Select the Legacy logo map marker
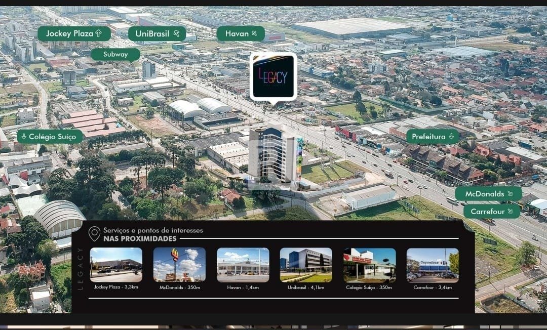Viewport: 547px width, 330px height. click(273, 76)
